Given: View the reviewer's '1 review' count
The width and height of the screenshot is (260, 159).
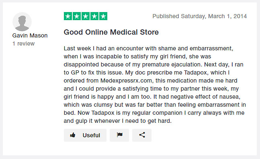Looking at the screenshot, I should (24, 43).
